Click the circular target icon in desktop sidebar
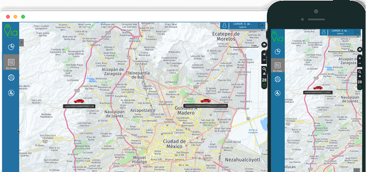This screenshot has height=172, width=366. pos(11,77)
